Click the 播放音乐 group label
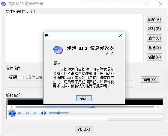Image resolution: width=168 pixels, height=136 pixels. pos(13,95)
